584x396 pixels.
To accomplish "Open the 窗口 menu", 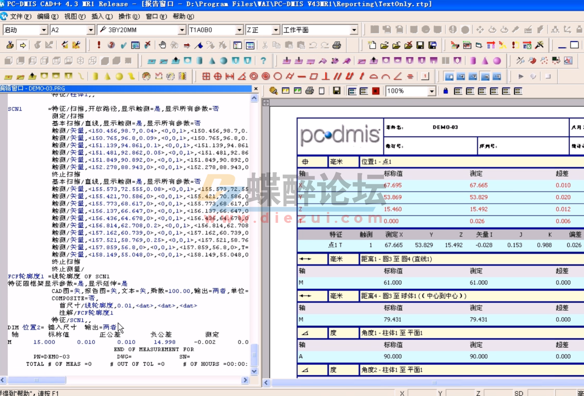I will click(156, 16).
